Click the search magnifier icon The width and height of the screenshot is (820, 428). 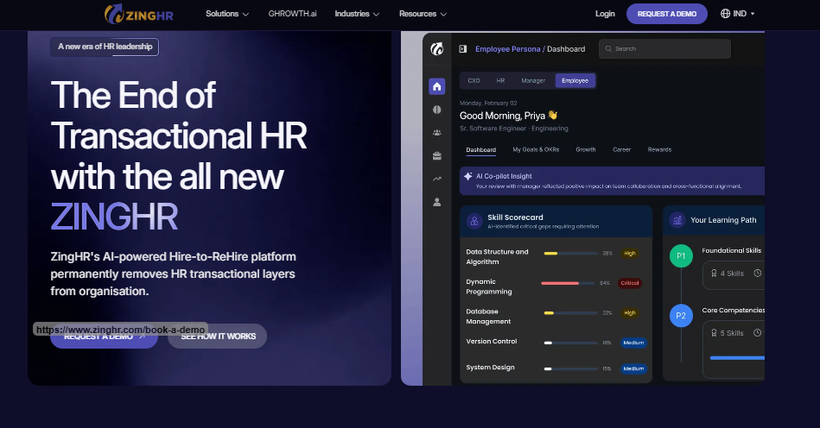coord(608,48)
